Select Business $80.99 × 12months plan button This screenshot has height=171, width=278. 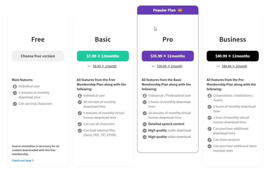pyautogui.click(x=233, y=56)
